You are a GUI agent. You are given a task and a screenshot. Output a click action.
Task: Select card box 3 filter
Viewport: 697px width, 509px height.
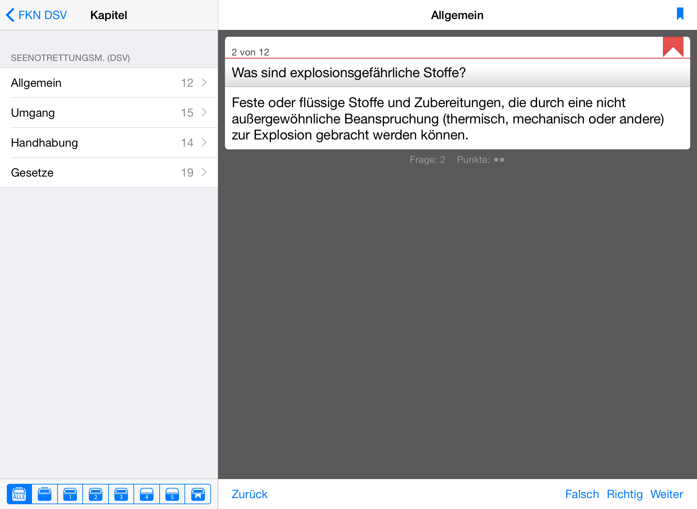tap(121, 494)
